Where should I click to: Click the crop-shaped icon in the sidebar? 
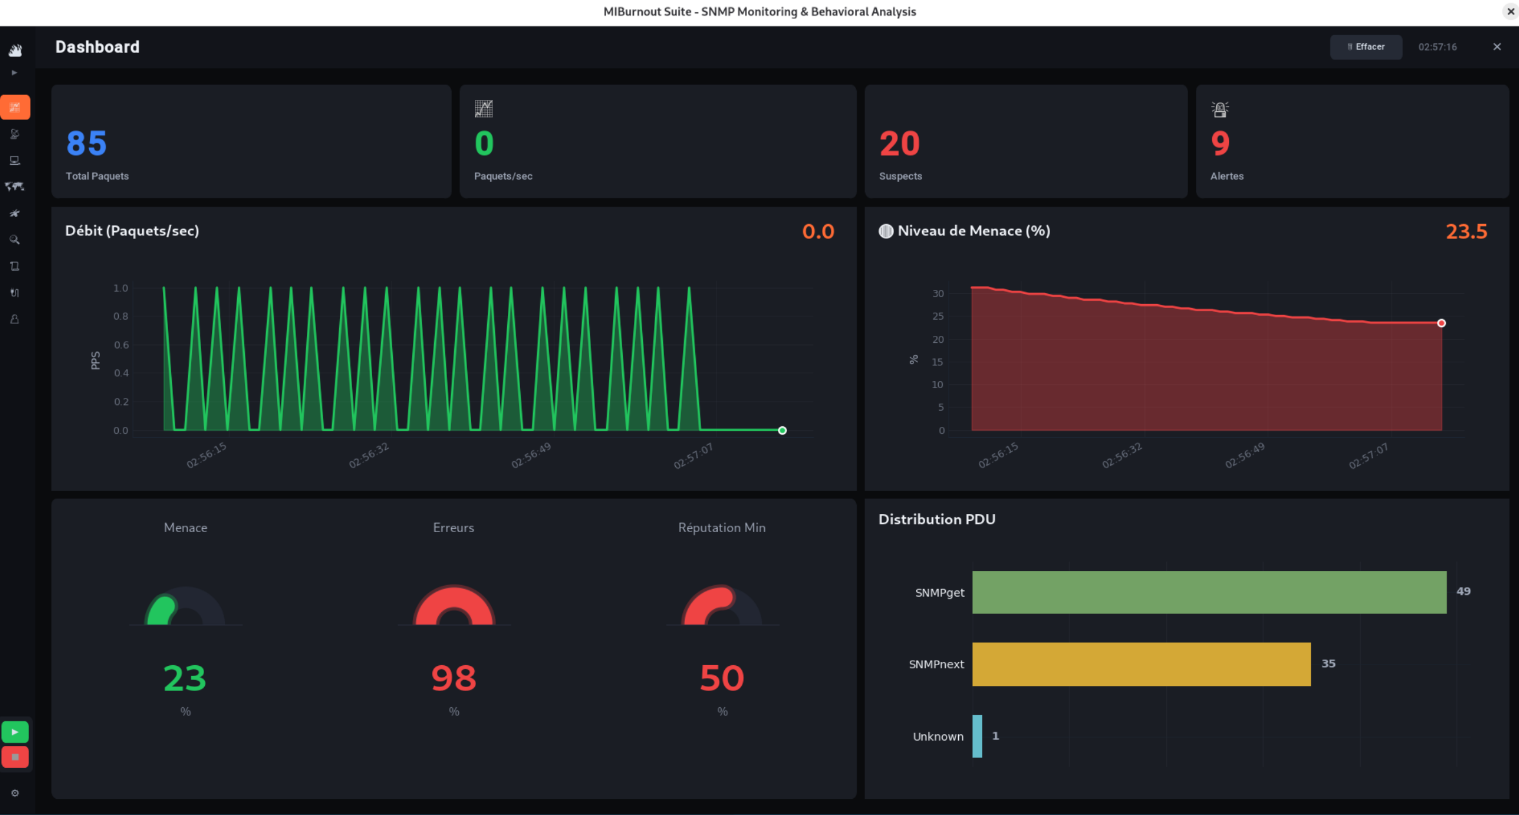[15, 266]
